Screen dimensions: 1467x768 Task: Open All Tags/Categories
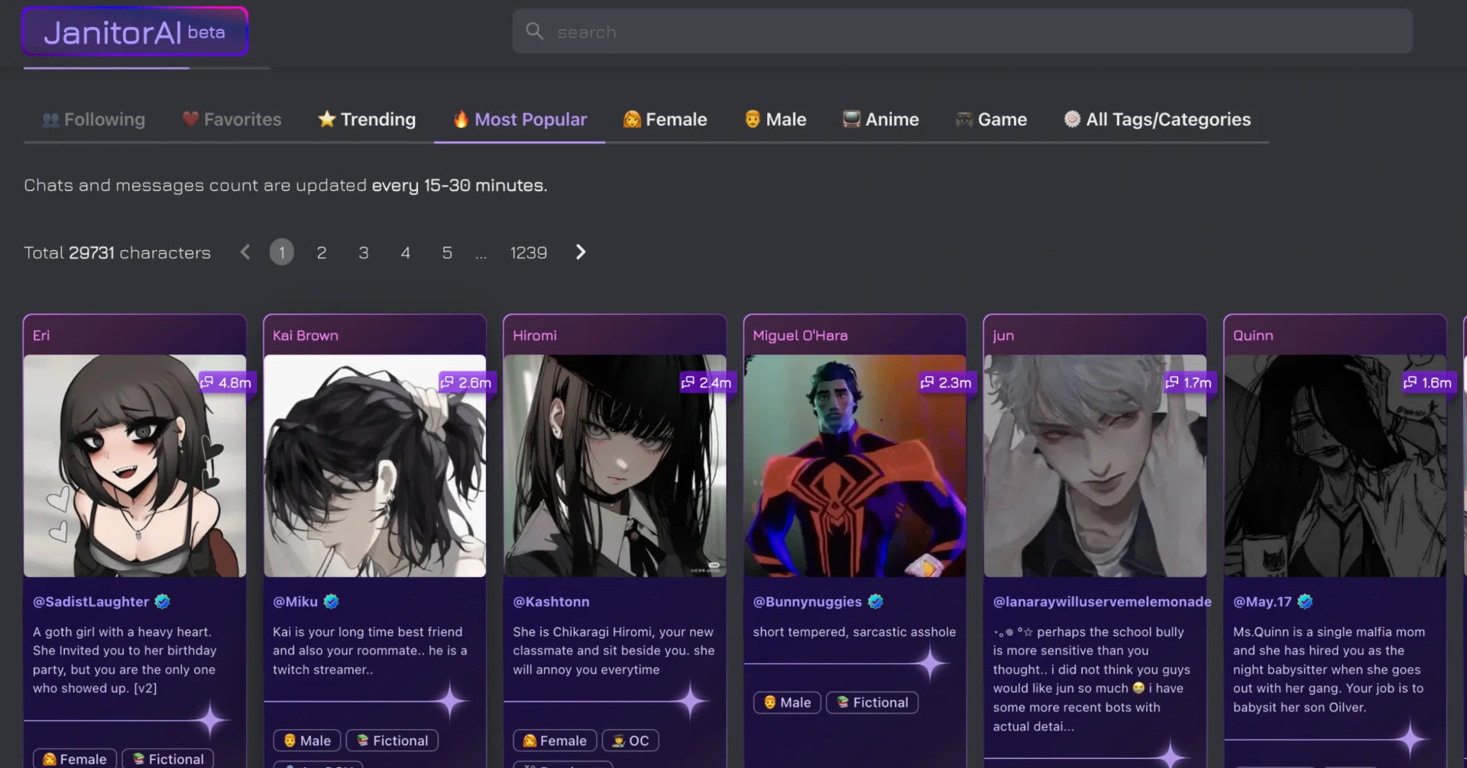1158,119
